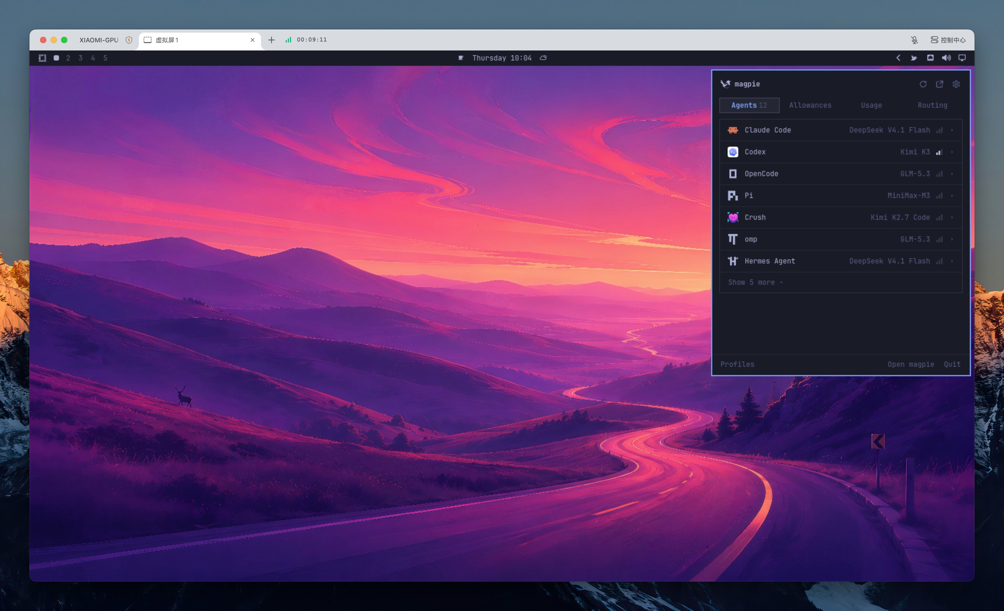Toggle the muted microphone icon

(x=914, y=40)
